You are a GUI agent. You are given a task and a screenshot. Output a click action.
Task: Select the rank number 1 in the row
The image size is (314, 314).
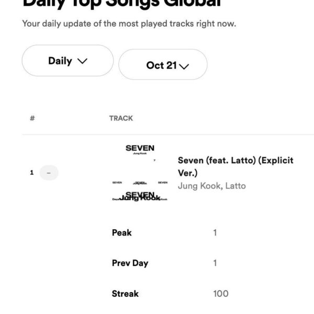(x=32, y=172)
